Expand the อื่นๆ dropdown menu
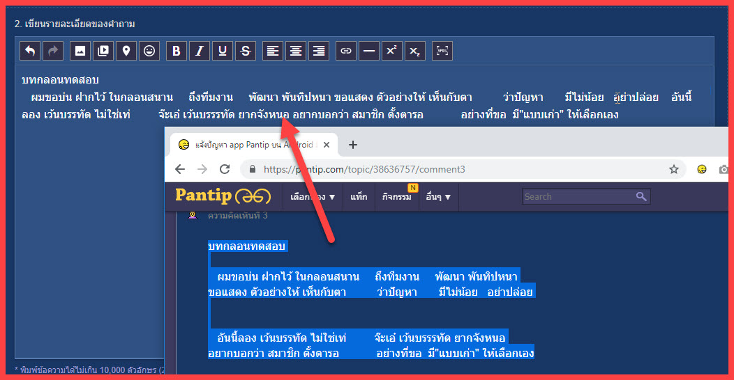The height and width of the screenshot is (380, 734). (x=438, y=196)
